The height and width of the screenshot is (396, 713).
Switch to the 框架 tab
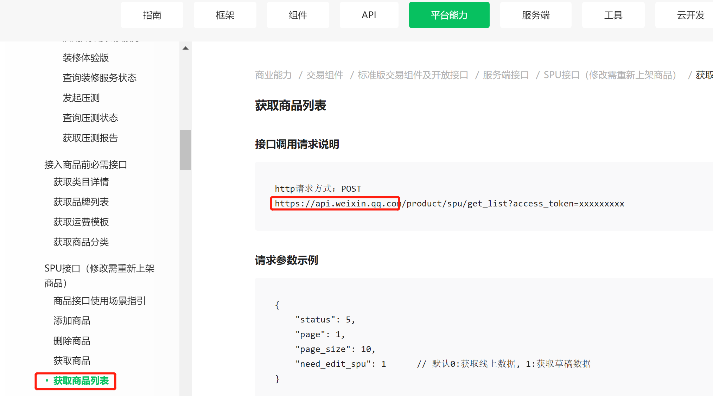pos(225,15)
